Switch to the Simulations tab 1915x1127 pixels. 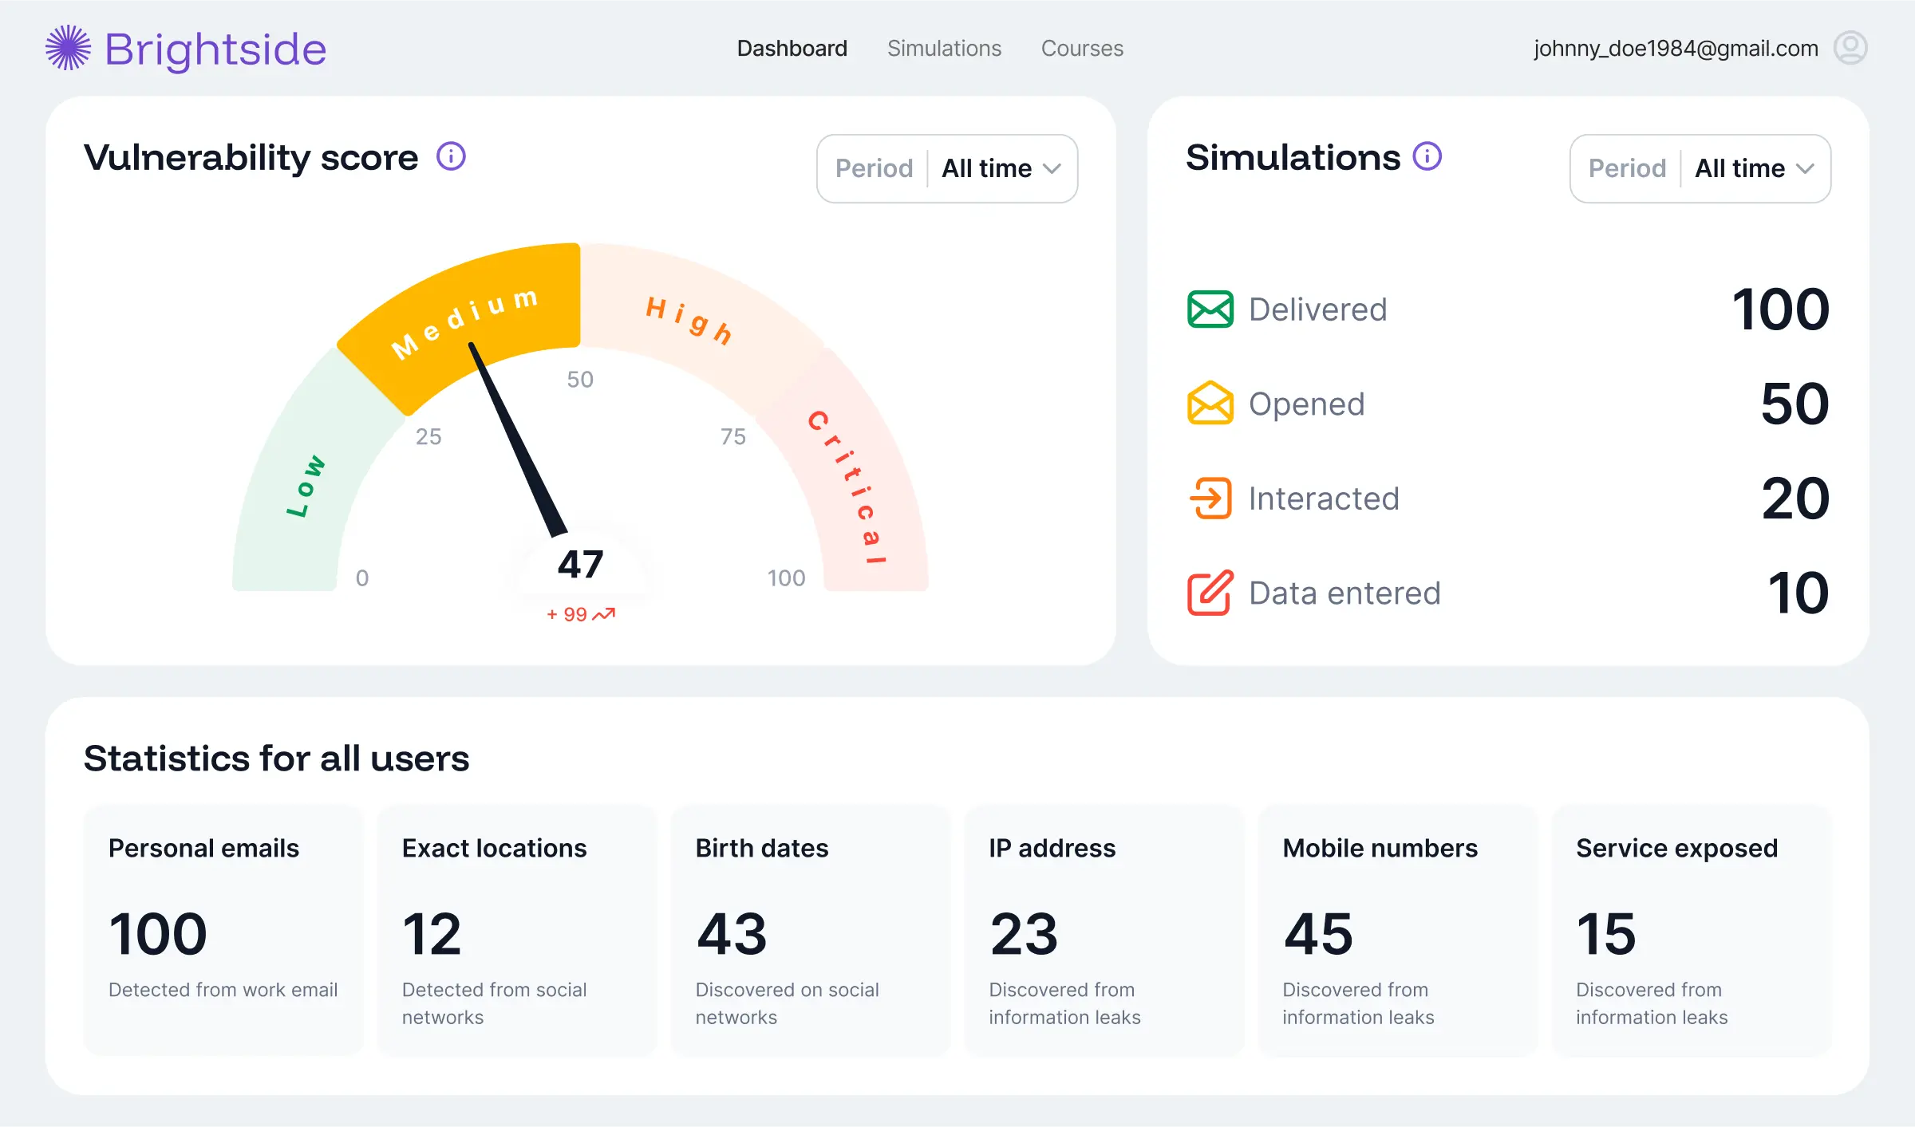[944, 48]
